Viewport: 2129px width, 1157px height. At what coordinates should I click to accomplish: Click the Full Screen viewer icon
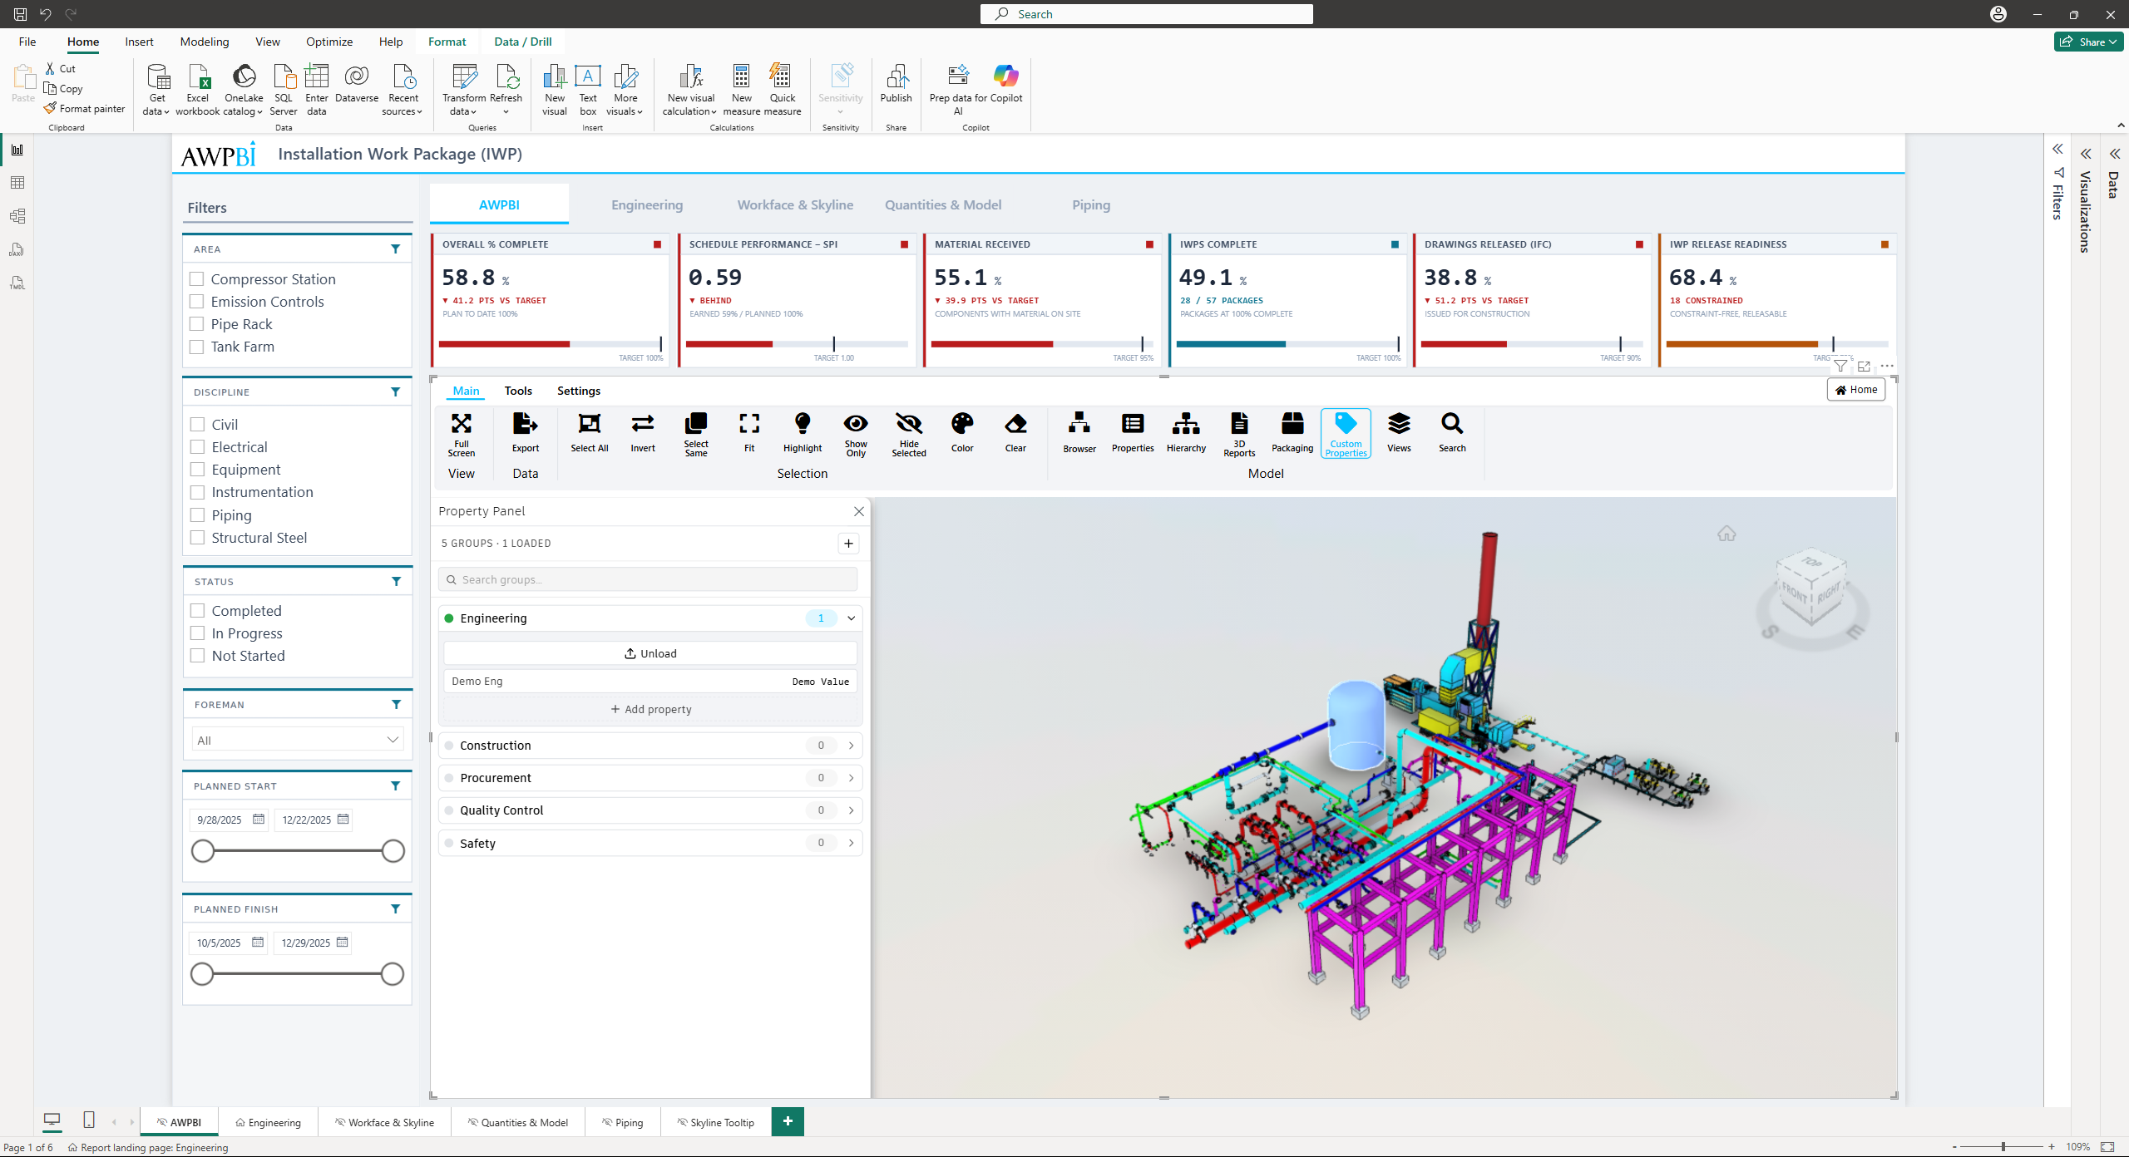point(461,434)
